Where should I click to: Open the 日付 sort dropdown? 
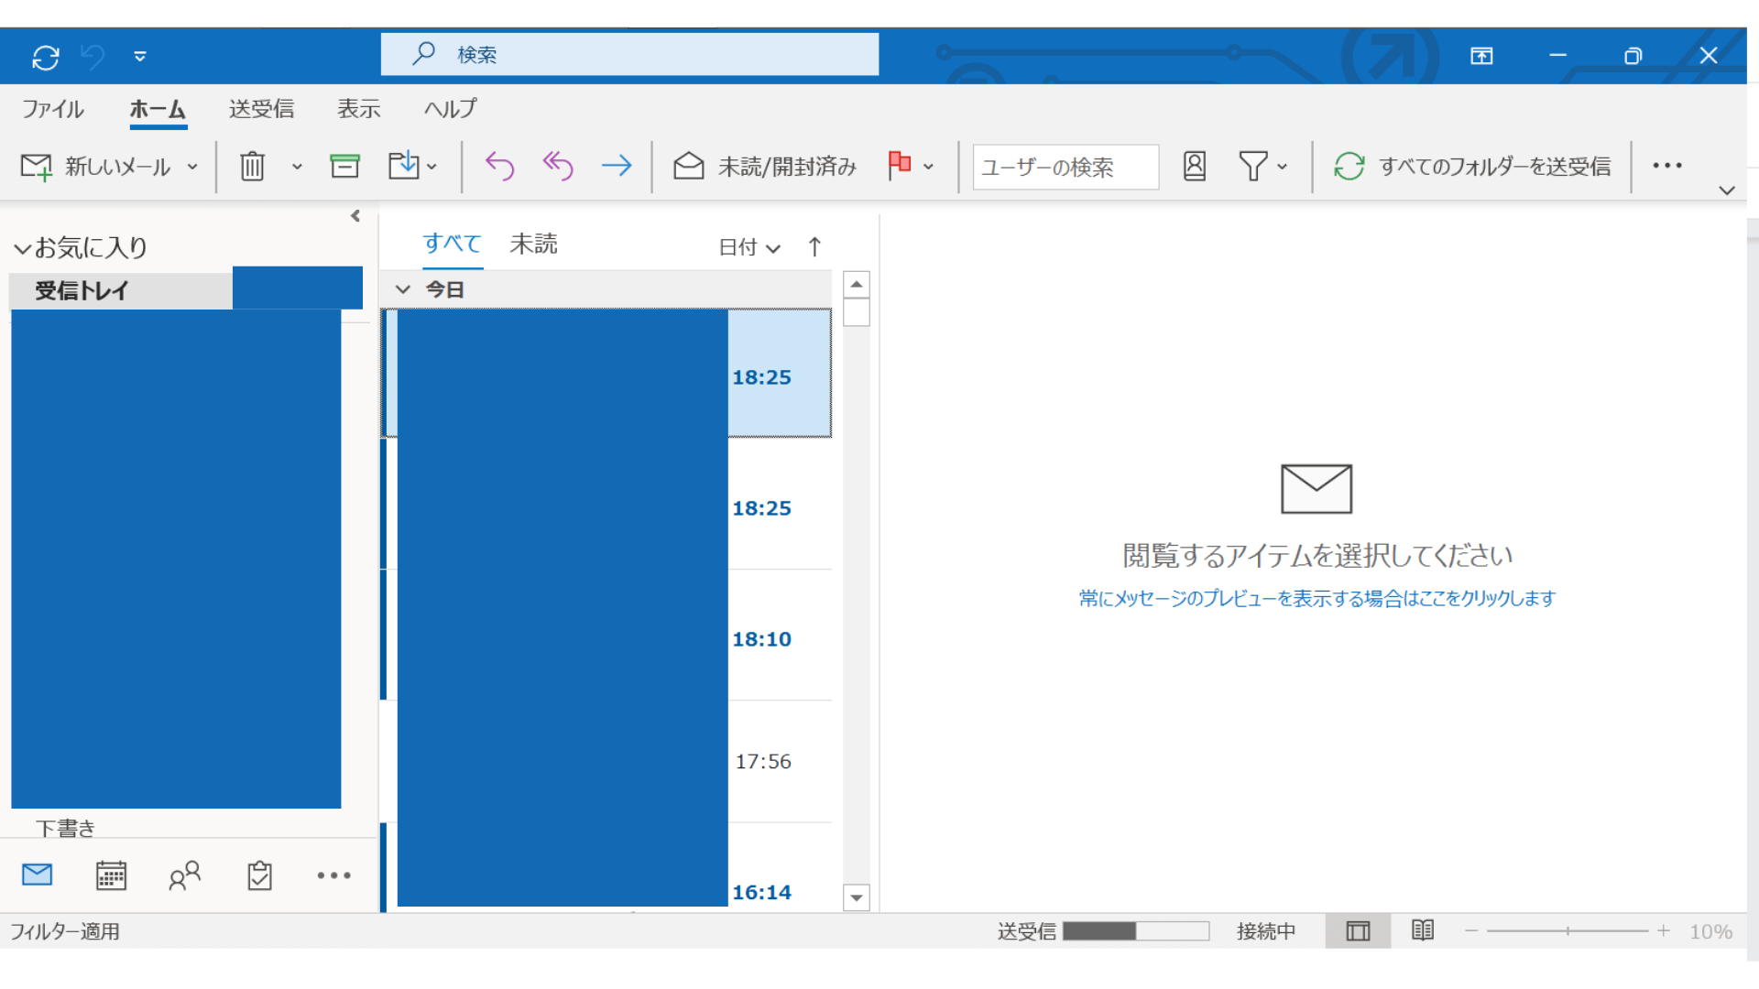(x=749, y=247)
